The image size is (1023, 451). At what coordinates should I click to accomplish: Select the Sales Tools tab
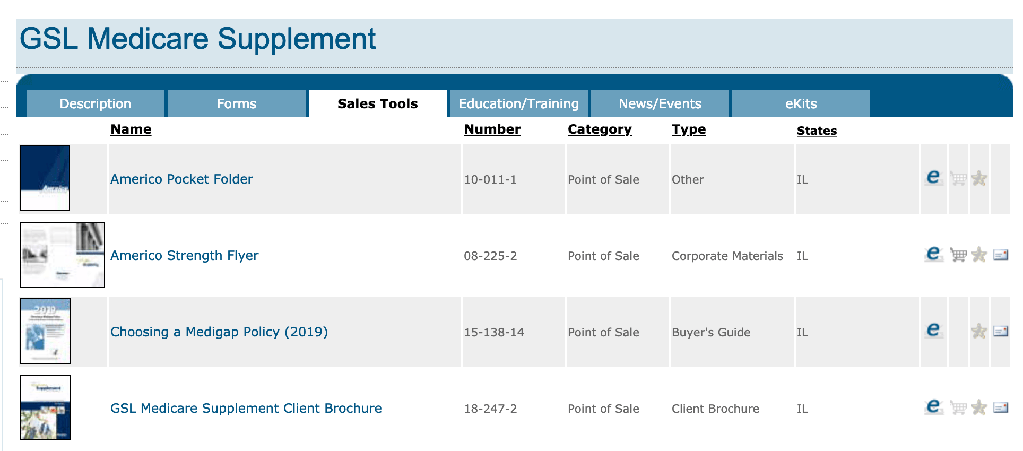[378, 103]
